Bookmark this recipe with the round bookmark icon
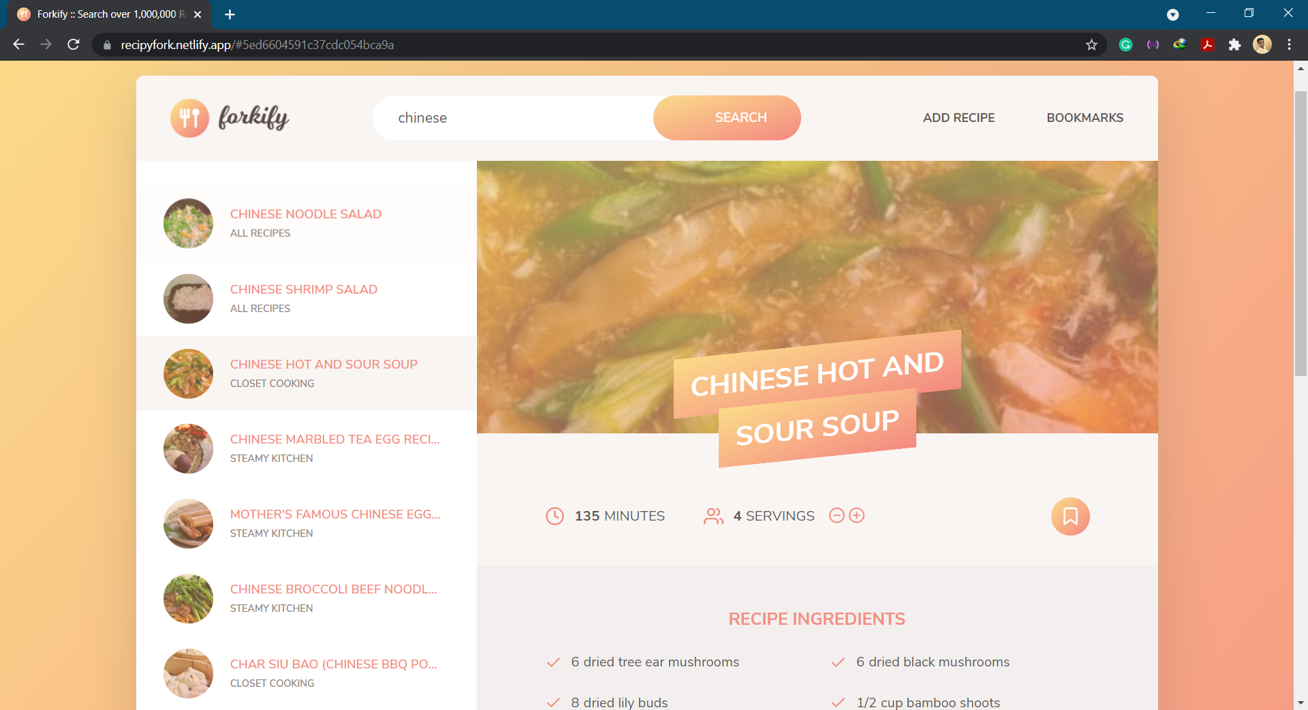The width and height of the screenshot is (1308, 710). coord(1070,516)
